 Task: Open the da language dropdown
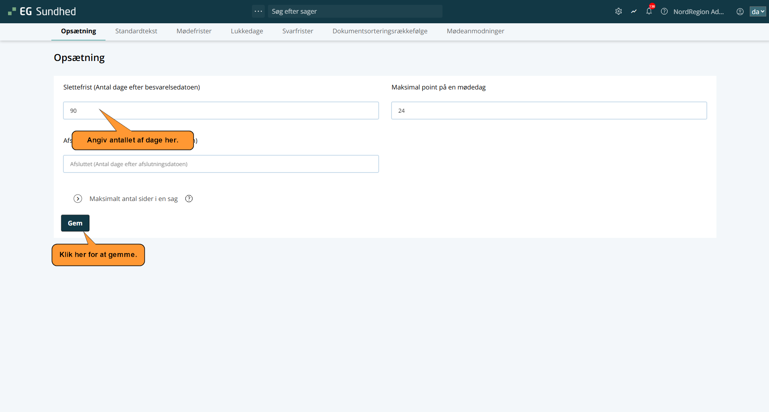(757, 12)
